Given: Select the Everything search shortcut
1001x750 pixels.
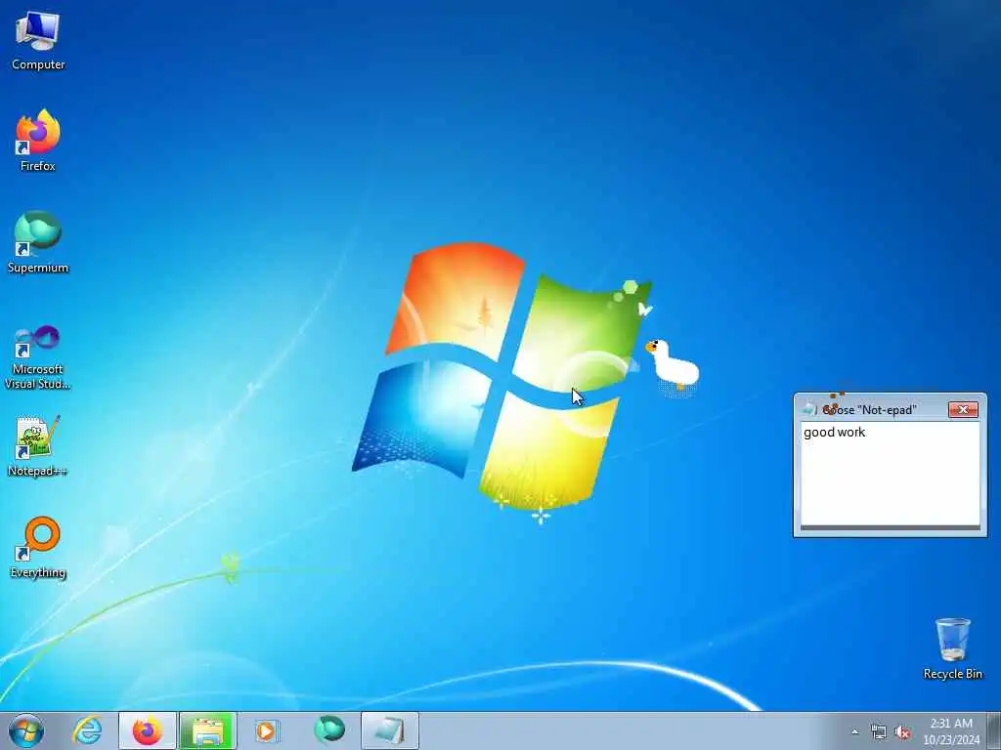Looking at the screenshot, I should (38, 547).
